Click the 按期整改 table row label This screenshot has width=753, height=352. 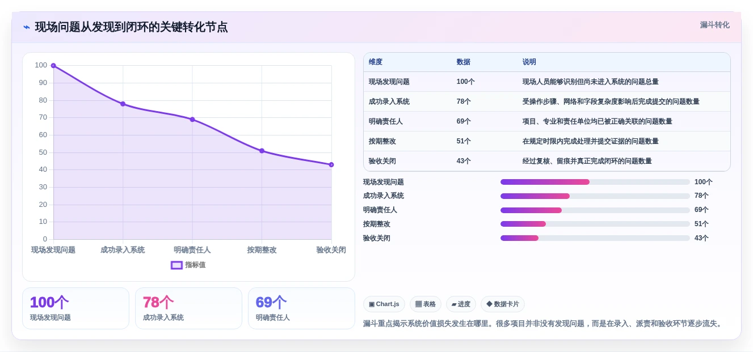click(382, 141)
